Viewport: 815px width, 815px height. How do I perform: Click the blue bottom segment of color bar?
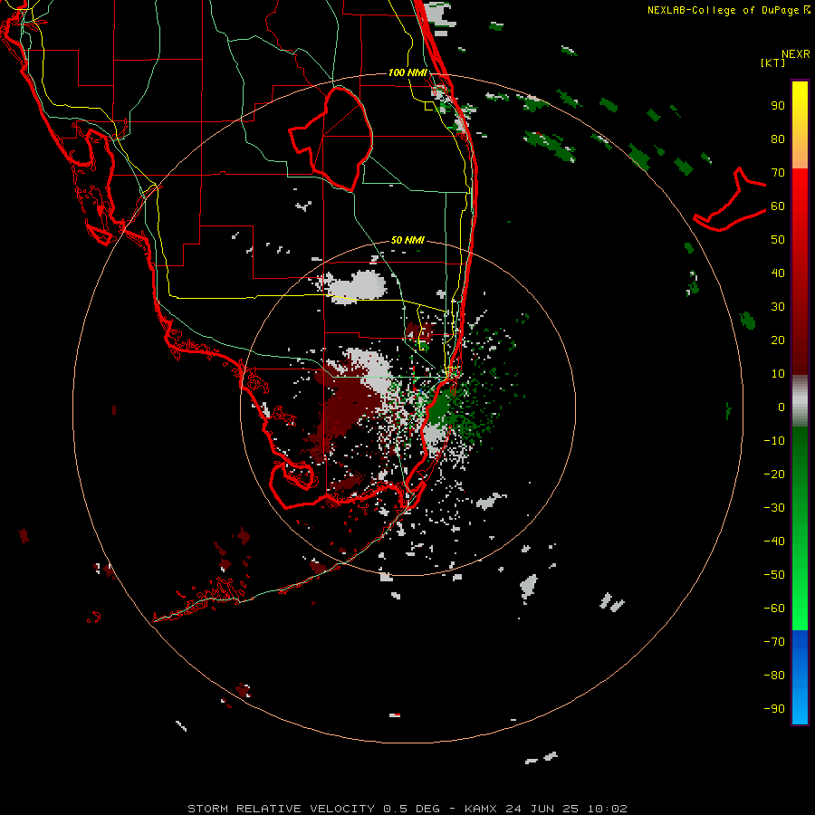point(800,677)
